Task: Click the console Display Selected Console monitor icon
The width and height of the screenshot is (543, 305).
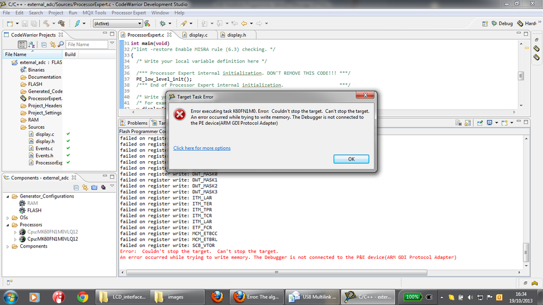Action: (x=489, y=123)
